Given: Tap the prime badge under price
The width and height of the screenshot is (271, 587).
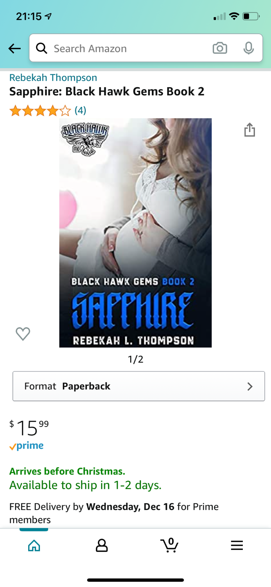Looking at the screenshot, I should pos(26,446).
